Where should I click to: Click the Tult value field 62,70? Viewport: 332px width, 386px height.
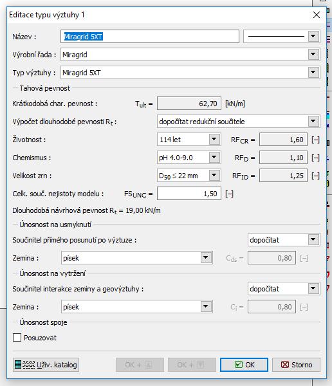(x=189, y=104)
